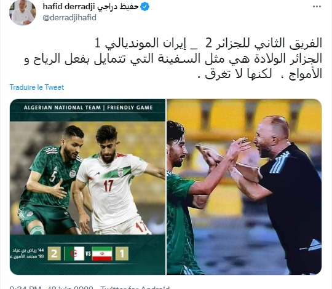Click the hafid derradji display name
The width and height of the screenshot is (332, 289).
pos(90,7)
